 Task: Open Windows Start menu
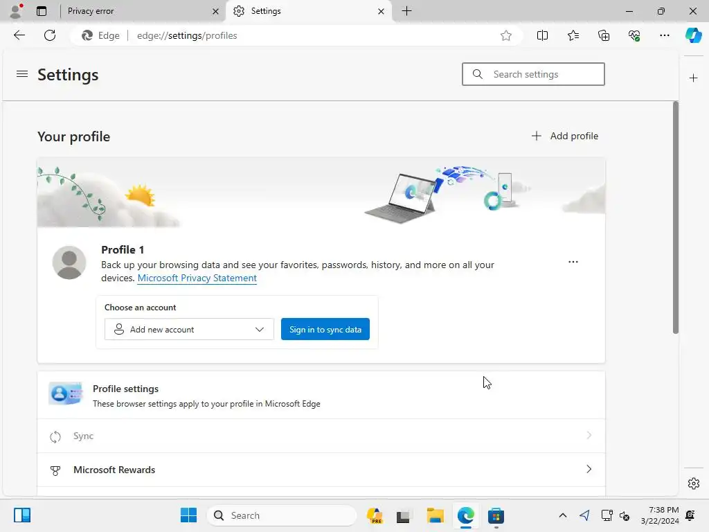click(188, 515)
